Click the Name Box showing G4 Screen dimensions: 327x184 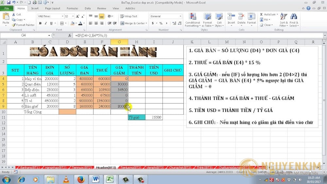coord(24,35)
